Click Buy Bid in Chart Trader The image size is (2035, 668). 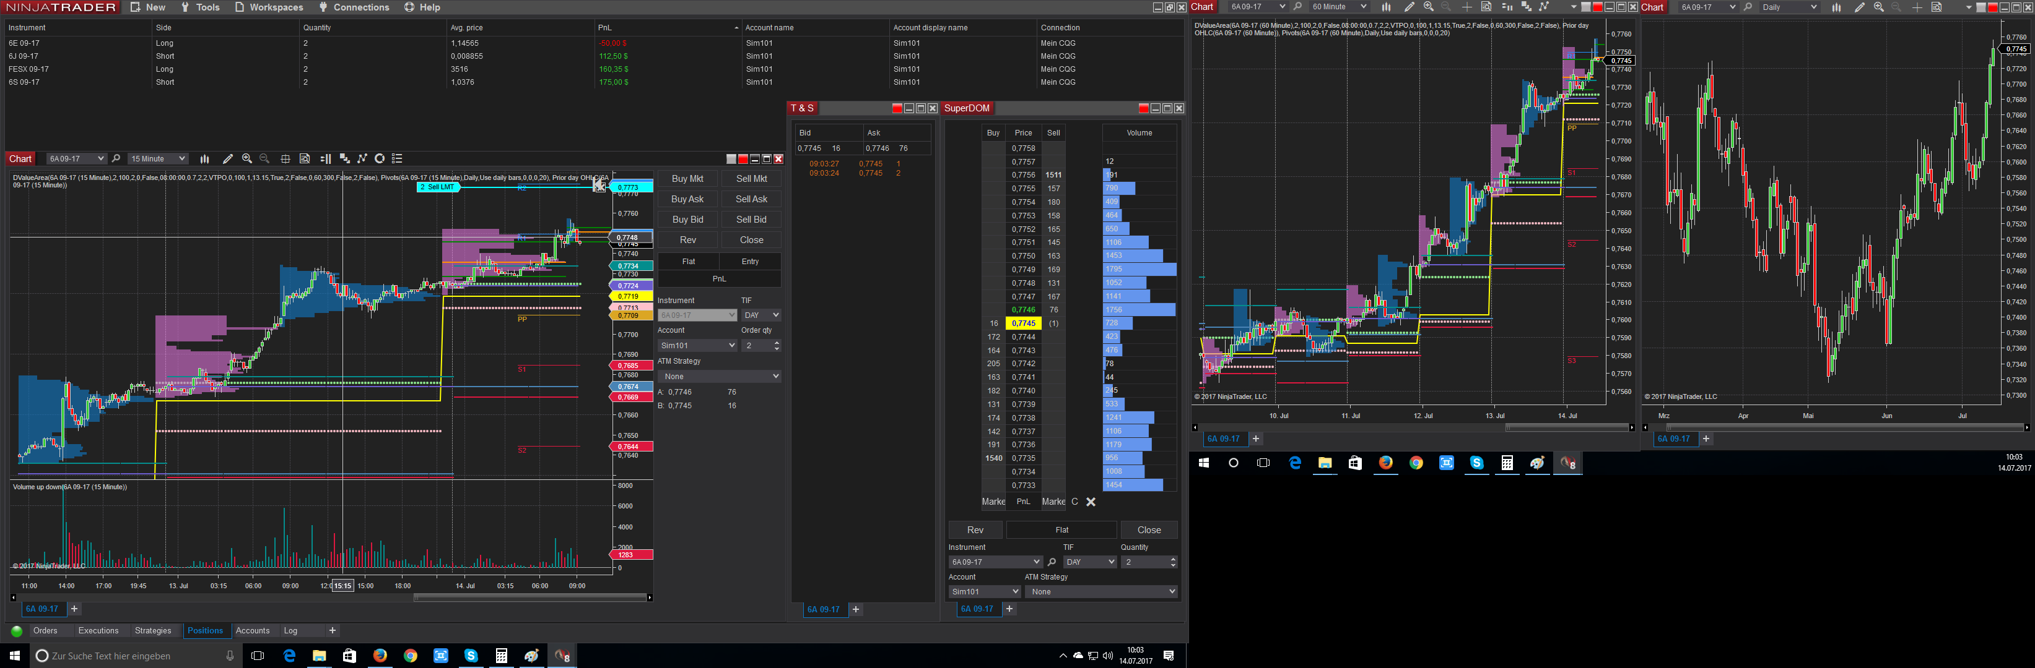(687, 220)
